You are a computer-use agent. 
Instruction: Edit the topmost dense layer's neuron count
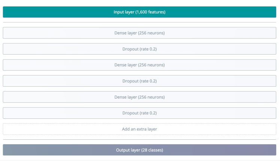pyautogui.click(x=140, y=33)
